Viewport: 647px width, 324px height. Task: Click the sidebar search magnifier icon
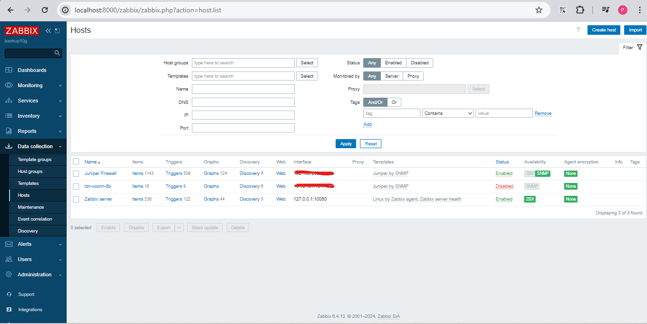pos(57,53)
